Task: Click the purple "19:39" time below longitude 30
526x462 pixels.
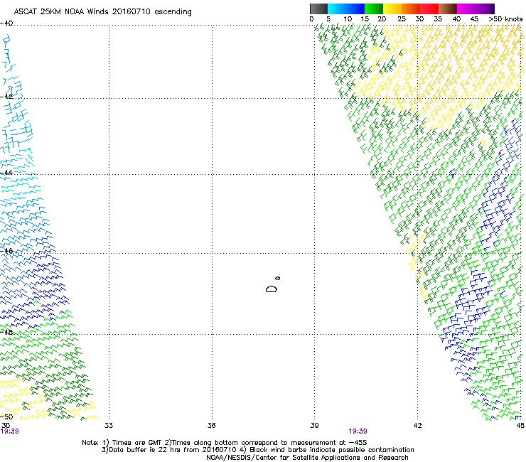Action: [x=10, y=431]
